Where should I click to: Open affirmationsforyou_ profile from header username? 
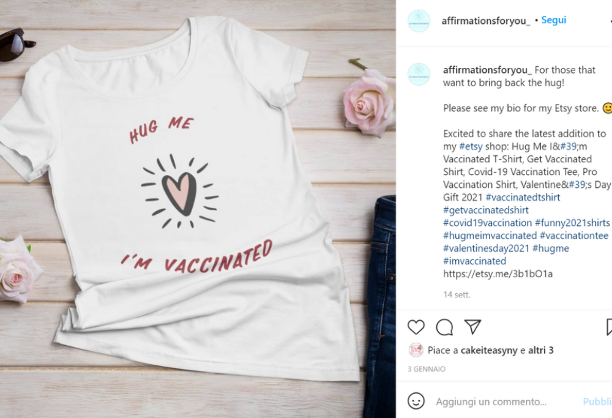tap(486, 21)
